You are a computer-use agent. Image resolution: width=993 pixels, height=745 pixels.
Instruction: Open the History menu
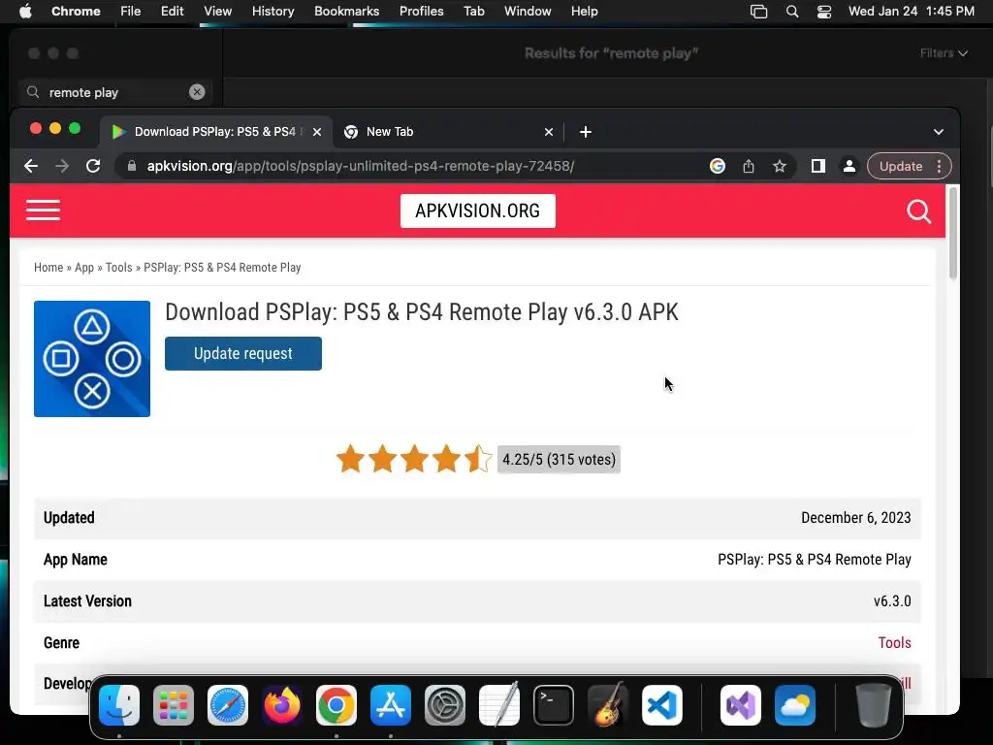272,12
